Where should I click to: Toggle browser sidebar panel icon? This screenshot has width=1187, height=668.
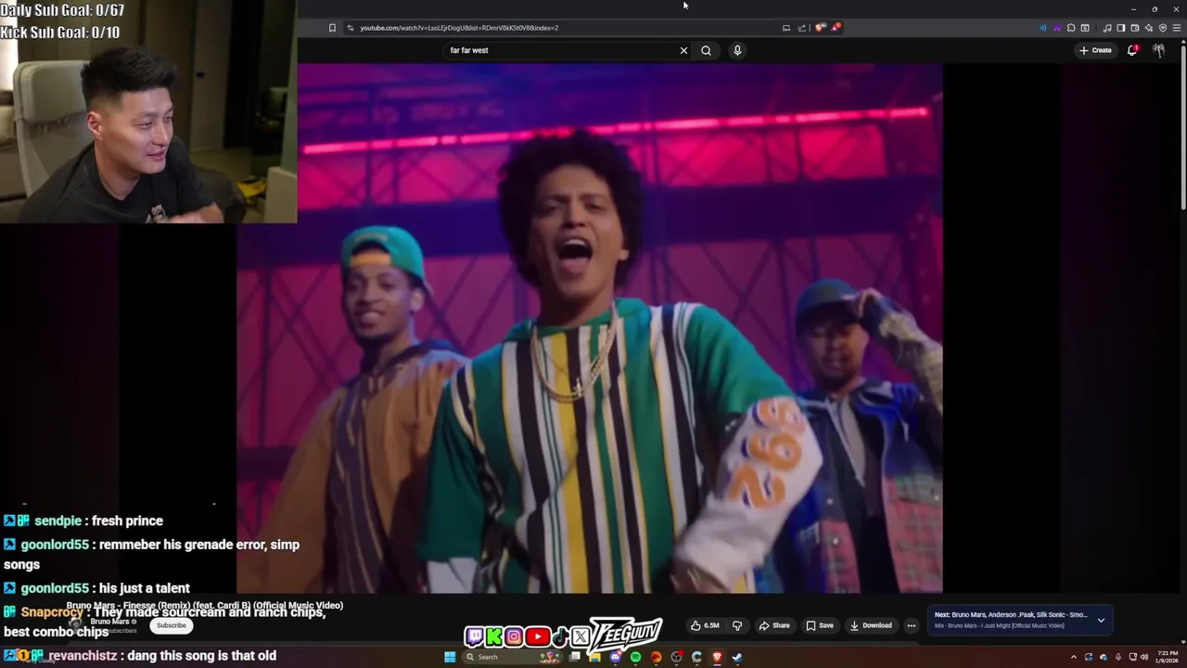[x=1120, y=28]
